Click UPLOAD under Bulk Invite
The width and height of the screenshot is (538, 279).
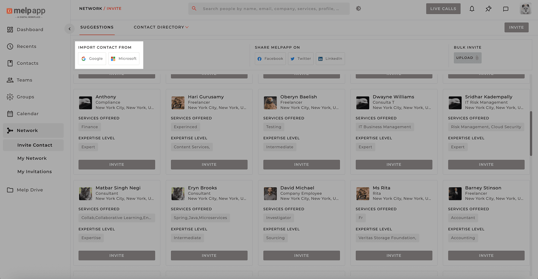(x=467, y=57)
